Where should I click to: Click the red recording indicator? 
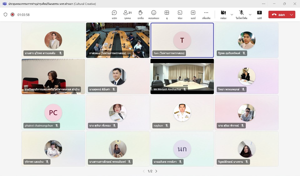point(12,15)
